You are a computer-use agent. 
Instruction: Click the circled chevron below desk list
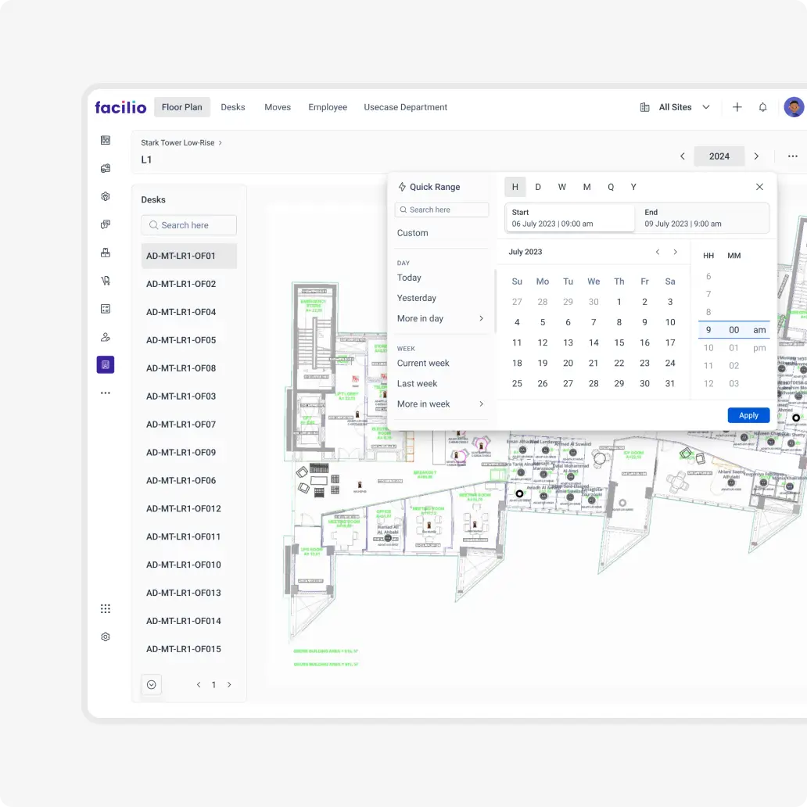click(152, 684)
